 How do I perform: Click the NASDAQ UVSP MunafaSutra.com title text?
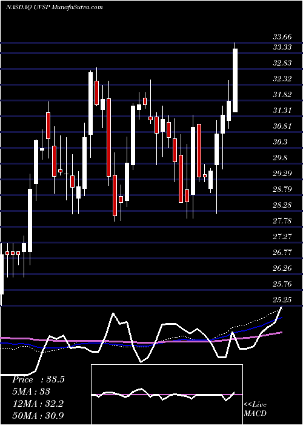54,7
